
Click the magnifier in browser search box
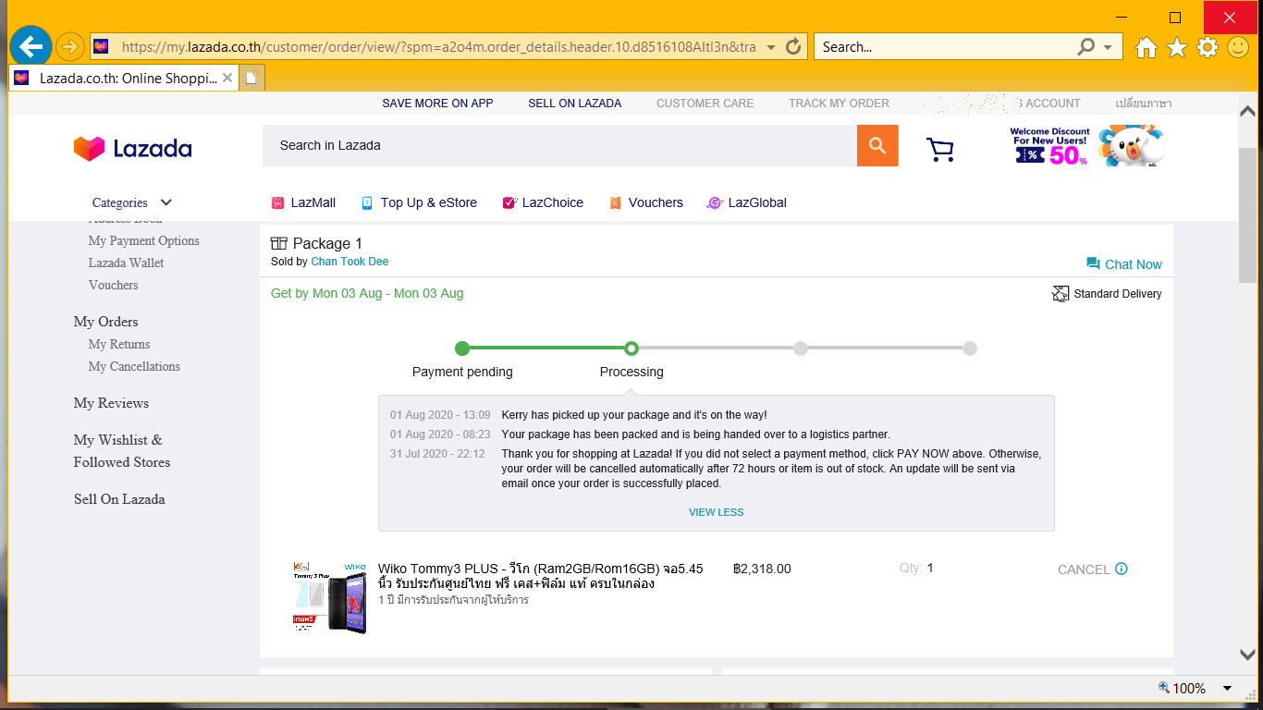click(1087, 46)
